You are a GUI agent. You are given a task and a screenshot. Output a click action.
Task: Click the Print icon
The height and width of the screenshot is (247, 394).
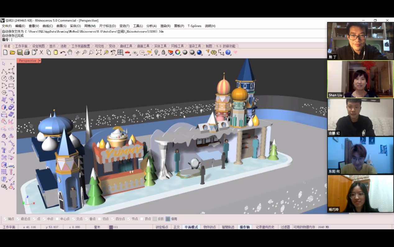pyautogui.click(x=27, y=53)
